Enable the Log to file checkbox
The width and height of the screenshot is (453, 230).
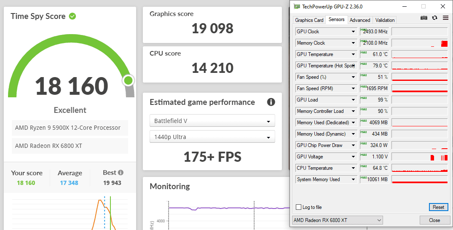click(299, 207)
